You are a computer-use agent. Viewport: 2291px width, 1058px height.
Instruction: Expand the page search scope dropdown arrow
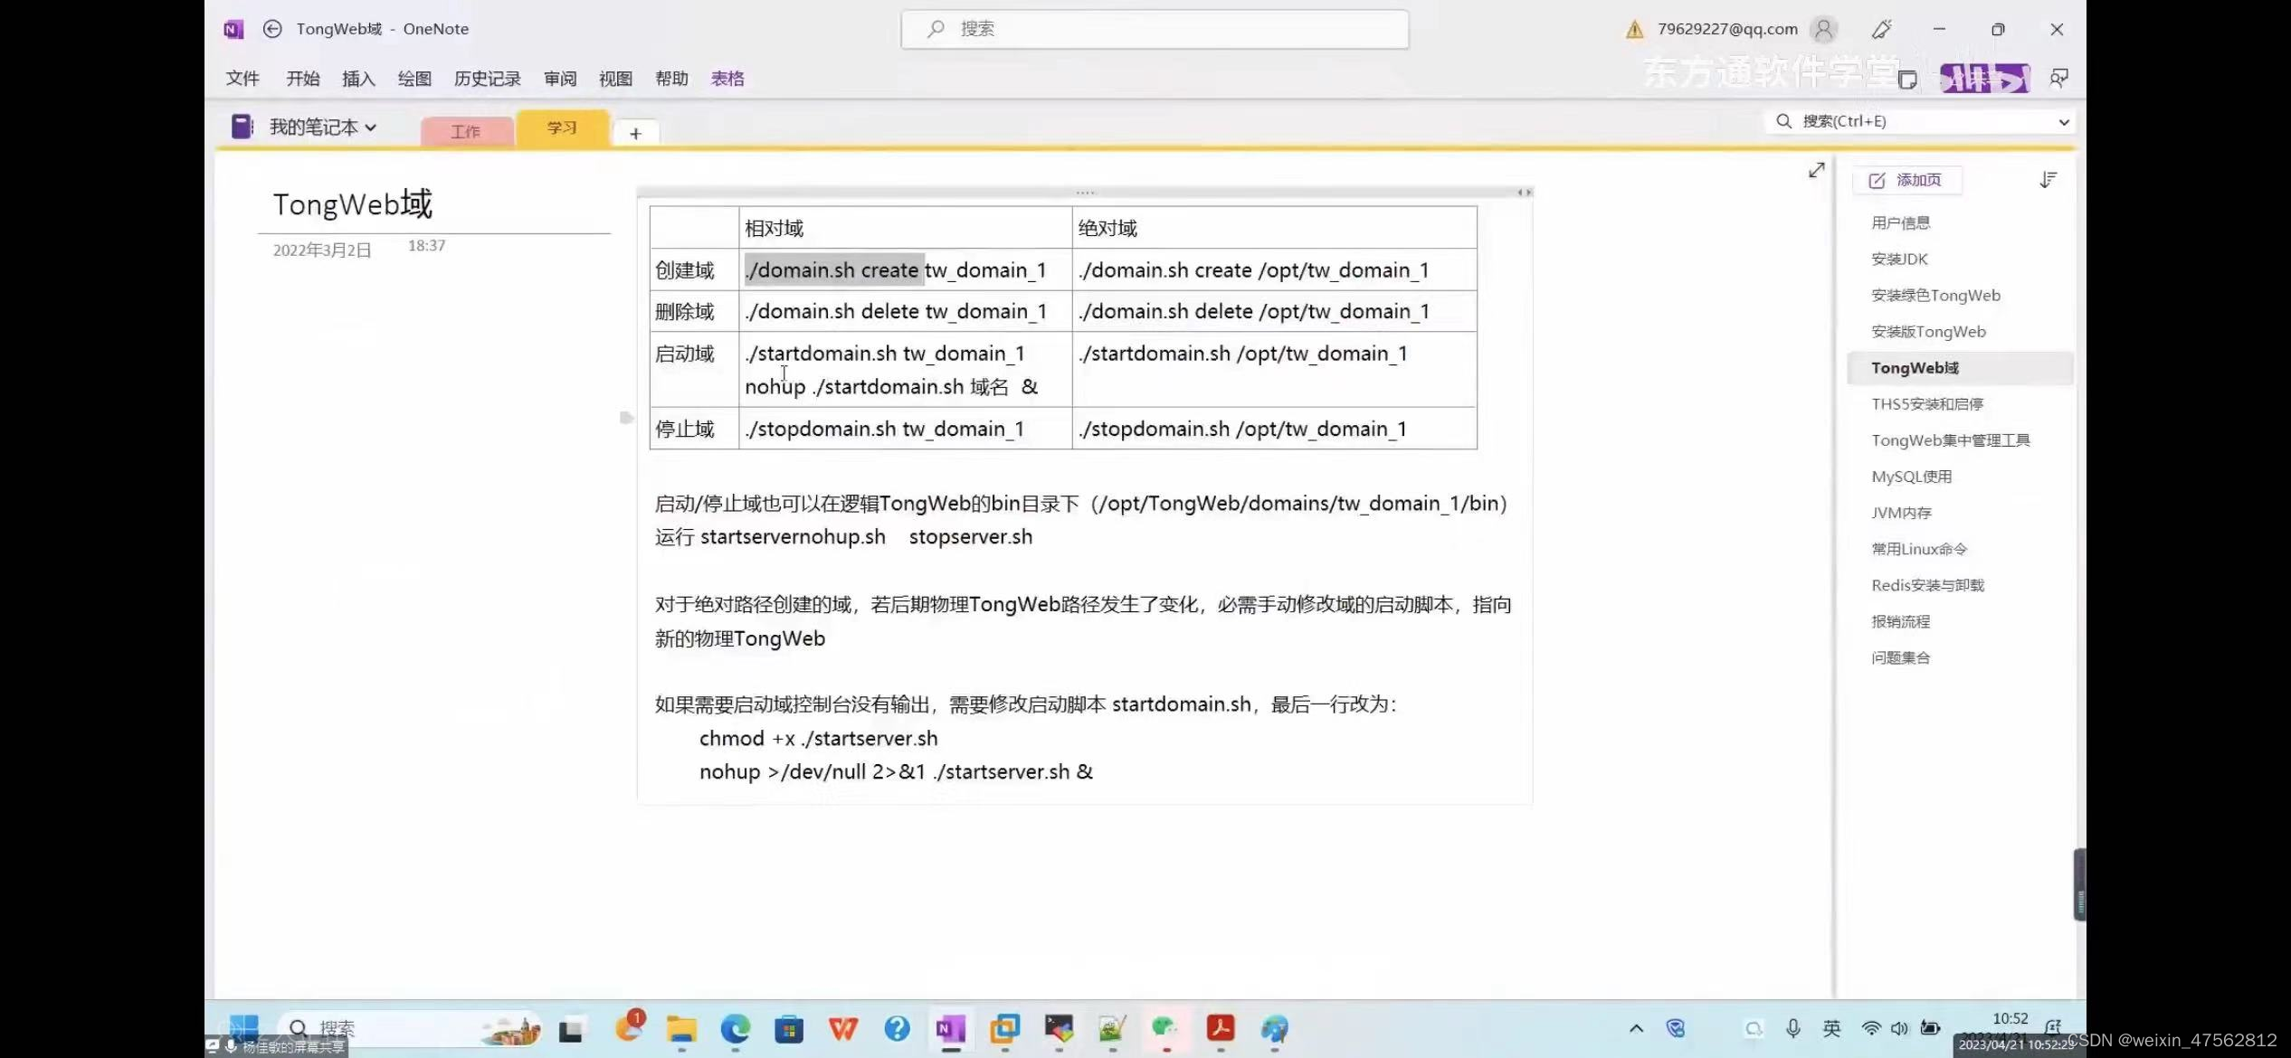[x=2063, y=122]
